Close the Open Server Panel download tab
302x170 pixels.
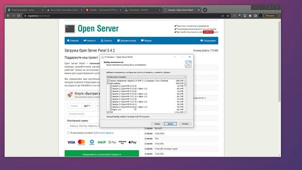click(x=199, y=10)
